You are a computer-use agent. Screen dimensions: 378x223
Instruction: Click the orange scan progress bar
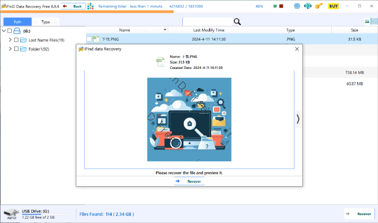[87, 11]
